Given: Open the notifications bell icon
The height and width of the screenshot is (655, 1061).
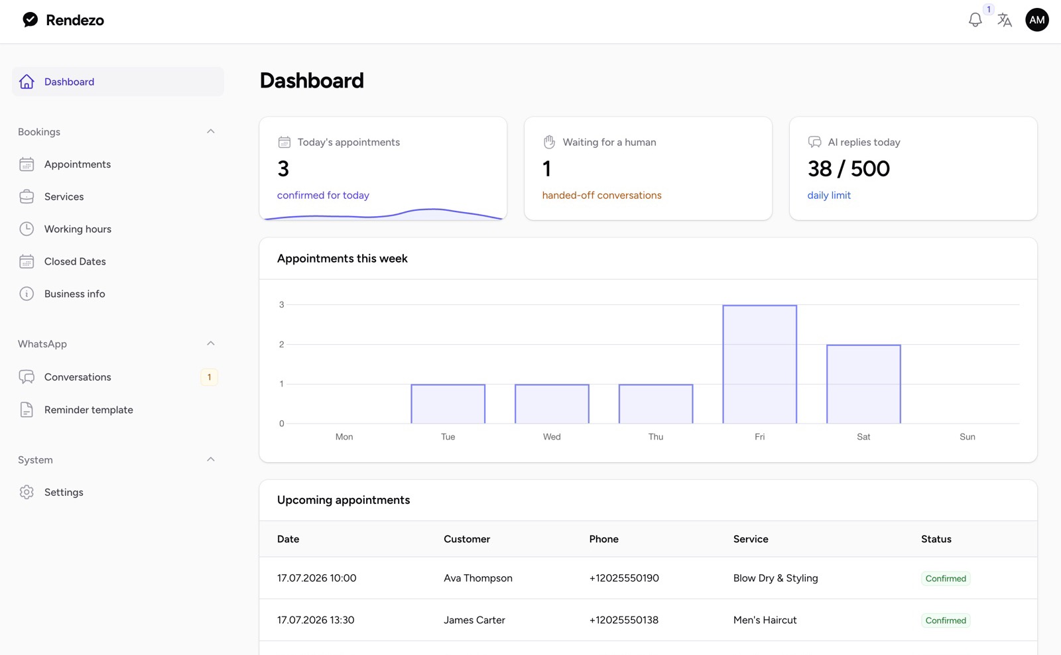Looking at the screenshot, I should (975, 20).
